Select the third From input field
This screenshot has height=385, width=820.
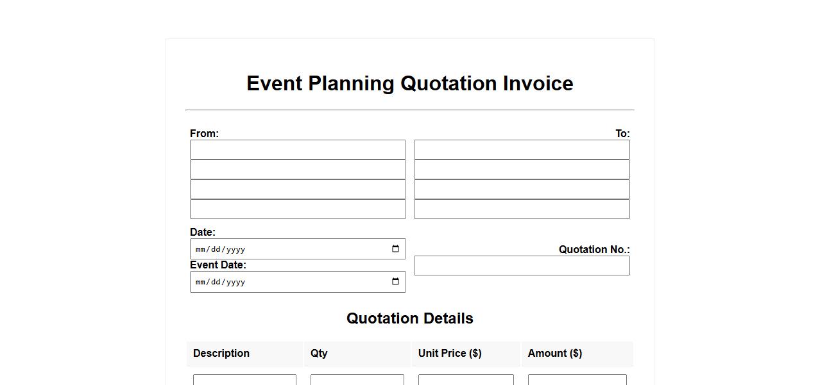coord(298,190)
